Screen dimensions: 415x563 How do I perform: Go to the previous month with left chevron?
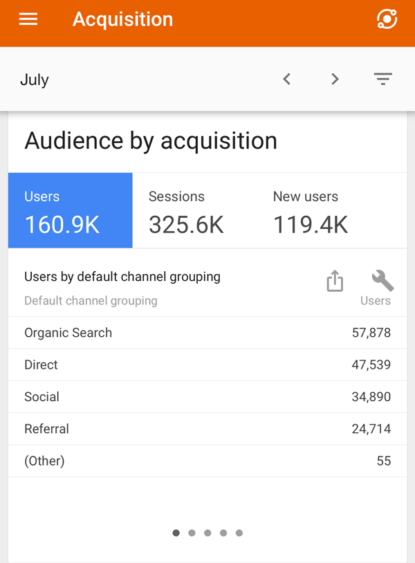(x=286, y=79)
